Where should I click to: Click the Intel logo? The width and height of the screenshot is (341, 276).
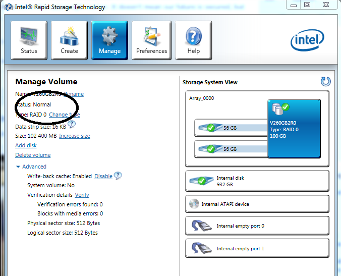tap(307, 40)
